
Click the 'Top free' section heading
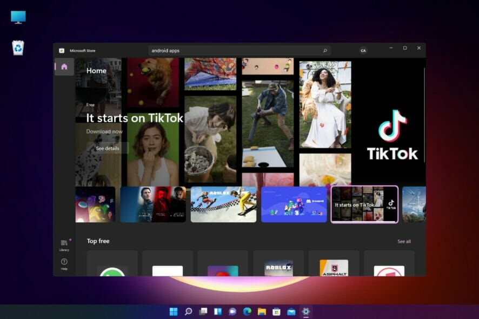point(98,241)
